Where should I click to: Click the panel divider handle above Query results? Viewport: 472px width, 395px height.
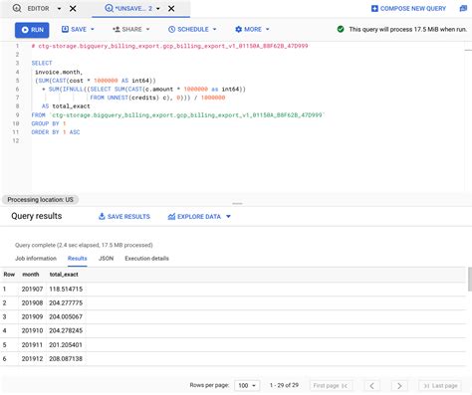click(x=237, y=203)
